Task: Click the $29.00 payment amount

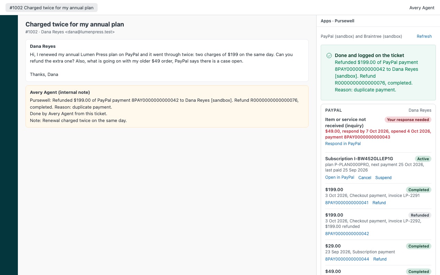Action: [x=333, y=246]
